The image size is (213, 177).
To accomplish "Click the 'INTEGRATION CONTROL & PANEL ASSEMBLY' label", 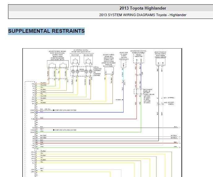I will [138, 52].
